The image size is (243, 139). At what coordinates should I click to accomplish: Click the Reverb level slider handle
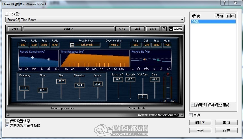(x=130, y=79)
